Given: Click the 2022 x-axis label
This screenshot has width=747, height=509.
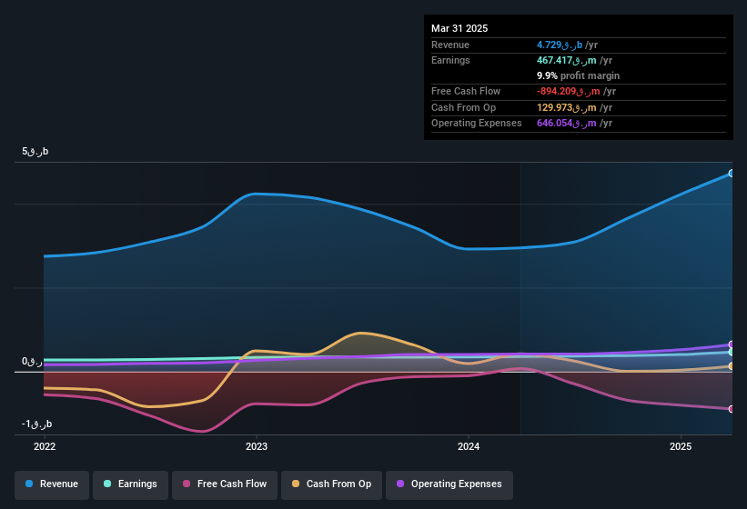Looking at the screenshot, I should (45, 446).
